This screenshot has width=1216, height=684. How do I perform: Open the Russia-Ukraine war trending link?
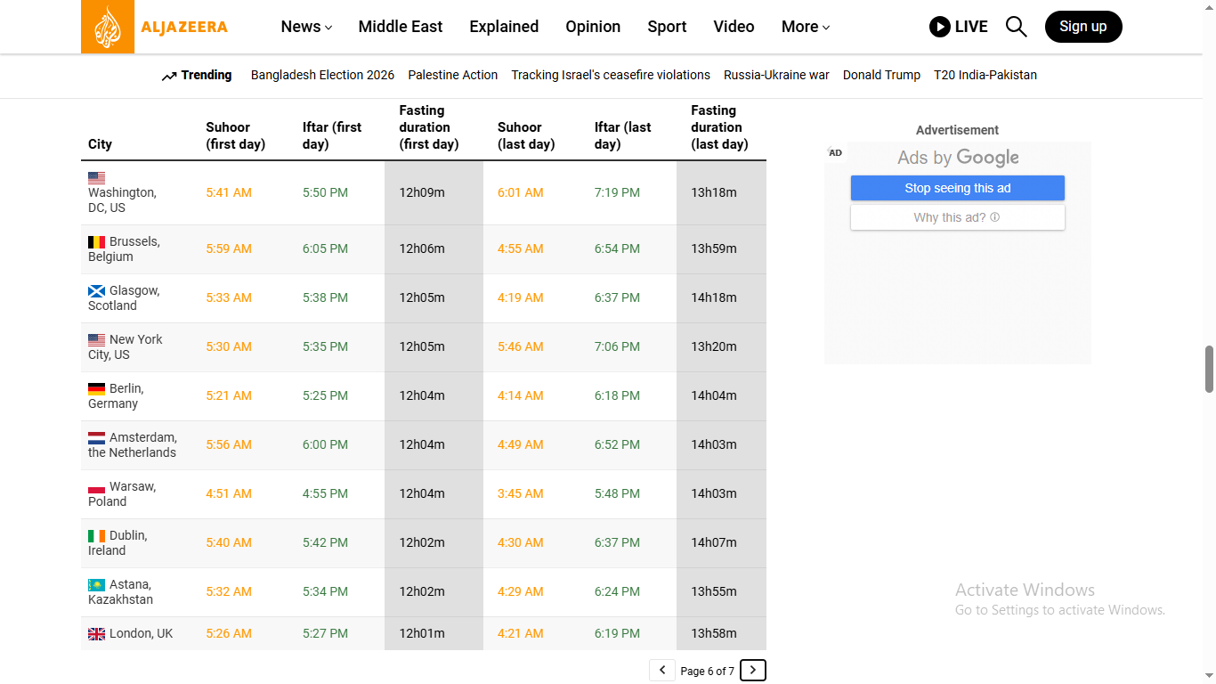pyautogui.click(x=776, y=75)
